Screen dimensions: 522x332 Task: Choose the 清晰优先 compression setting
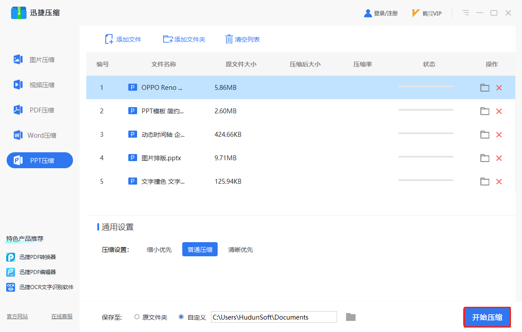click(x=240, y=249)
